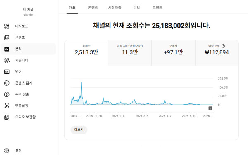The image size is (248, 155).
Task: Select the 구독자 +97.1만 metric card
Action: click(x=173, y=53)
